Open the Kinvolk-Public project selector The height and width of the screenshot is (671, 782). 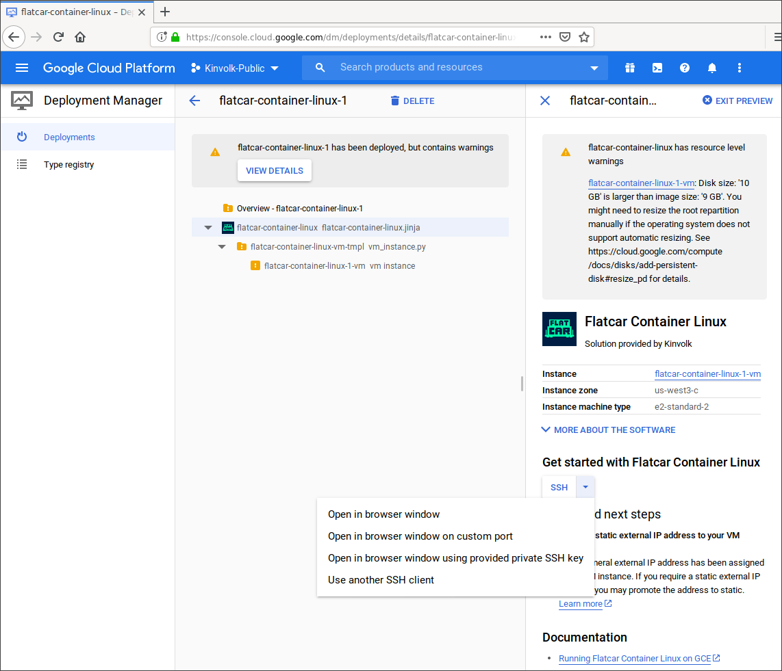[x=235, y=68]
